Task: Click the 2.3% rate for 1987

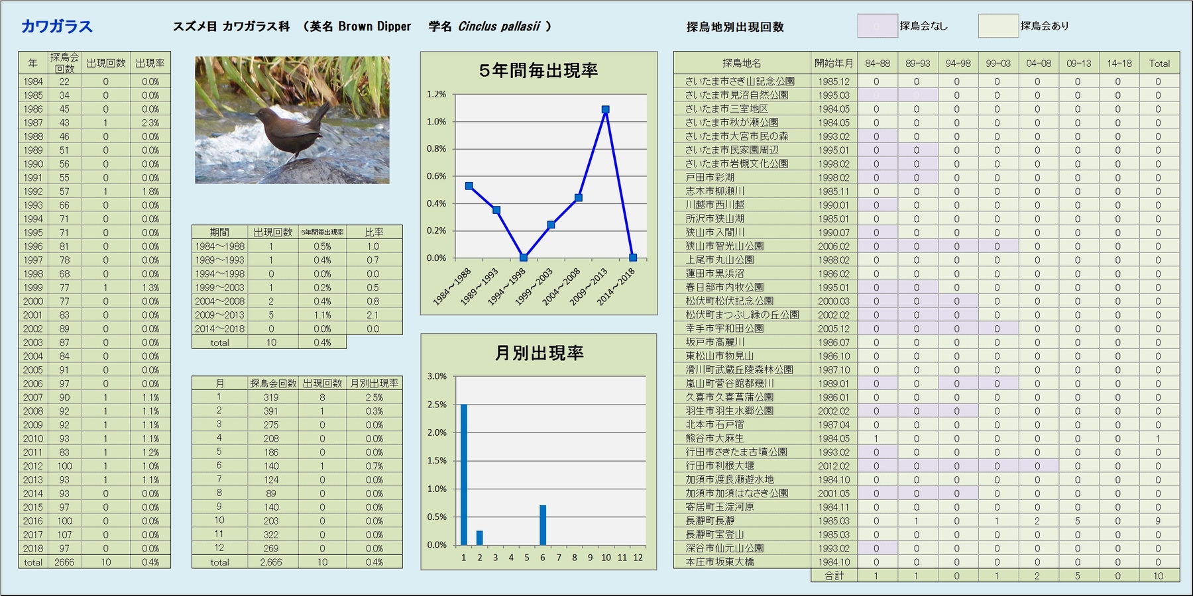Action: tap(150, 123)
